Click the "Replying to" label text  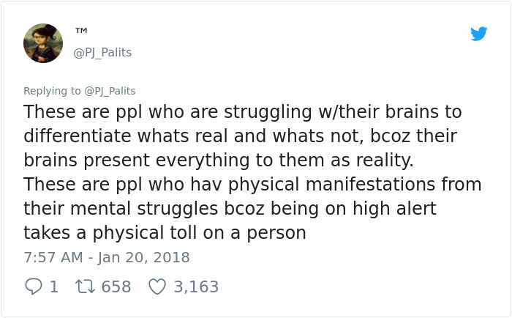point(52,91)
